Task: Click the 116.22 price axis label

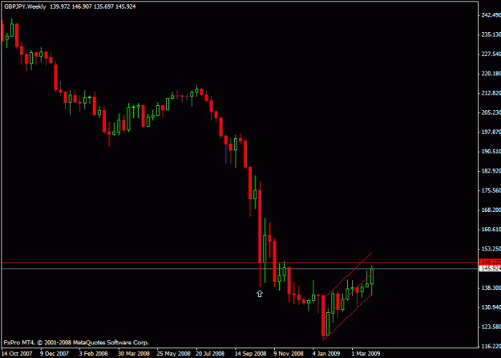Action: point(491,346)
